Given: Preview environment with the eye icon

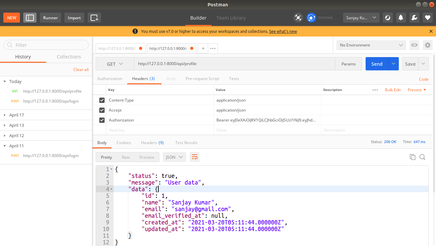Looking at the screenshot, I should click(414, 45).
